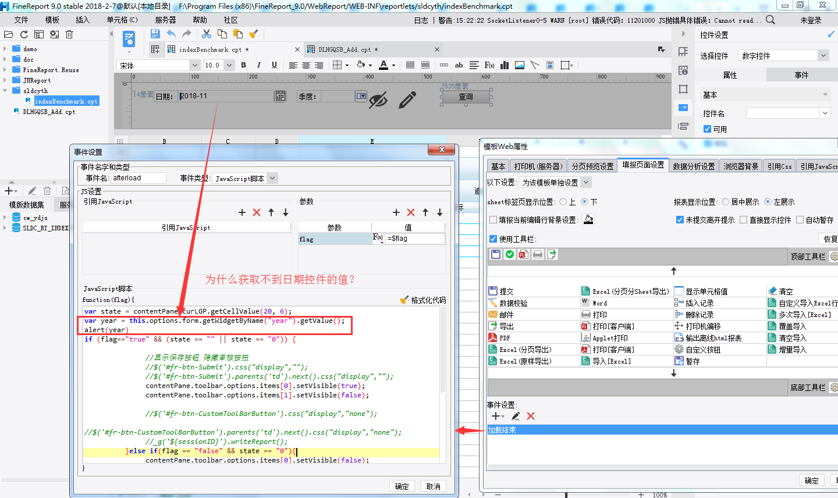Click the pencil widget in parameter pane
Viewport: 838px width, 498px height.
(x=407, y=100)
